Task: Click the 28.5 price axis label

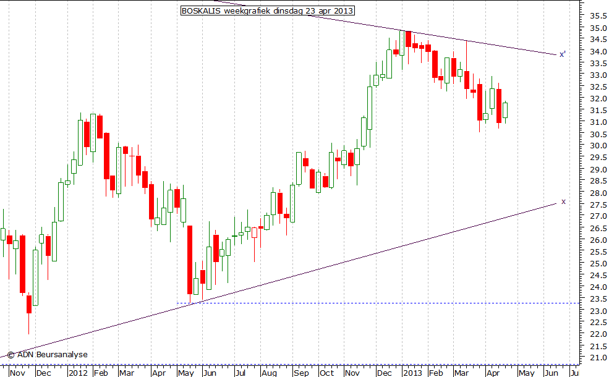Action: click(598, 181)
